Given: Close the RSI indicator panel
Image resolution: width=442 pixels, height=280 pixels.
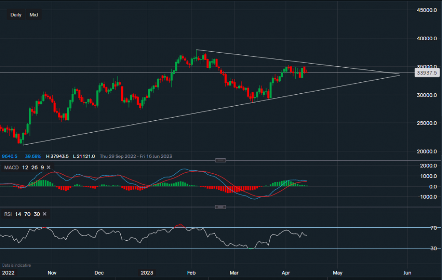Looking at the screenshot, I should click(44, 214).
